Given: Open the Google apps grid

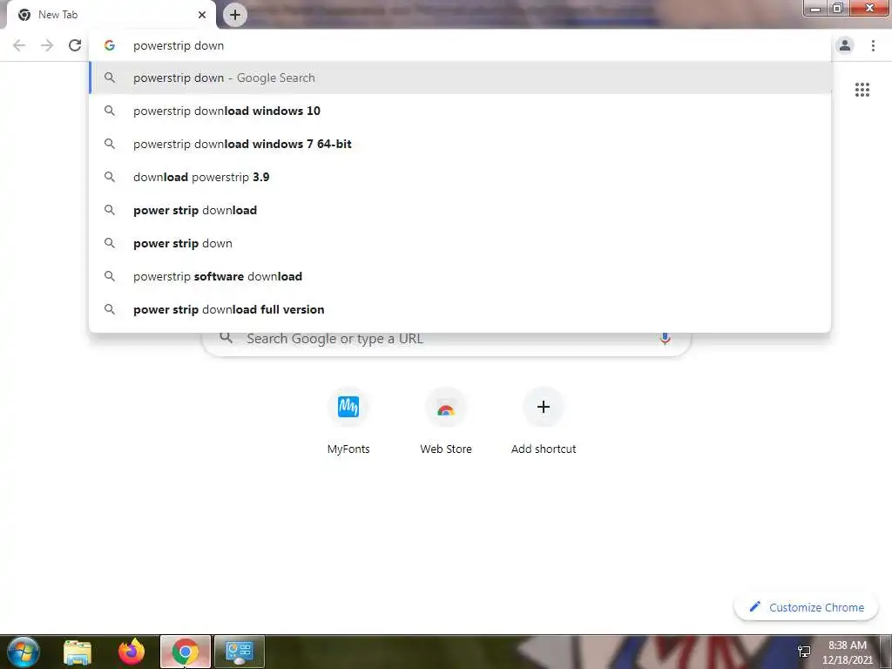Looking at the screenshot, I should click(862, 90).
